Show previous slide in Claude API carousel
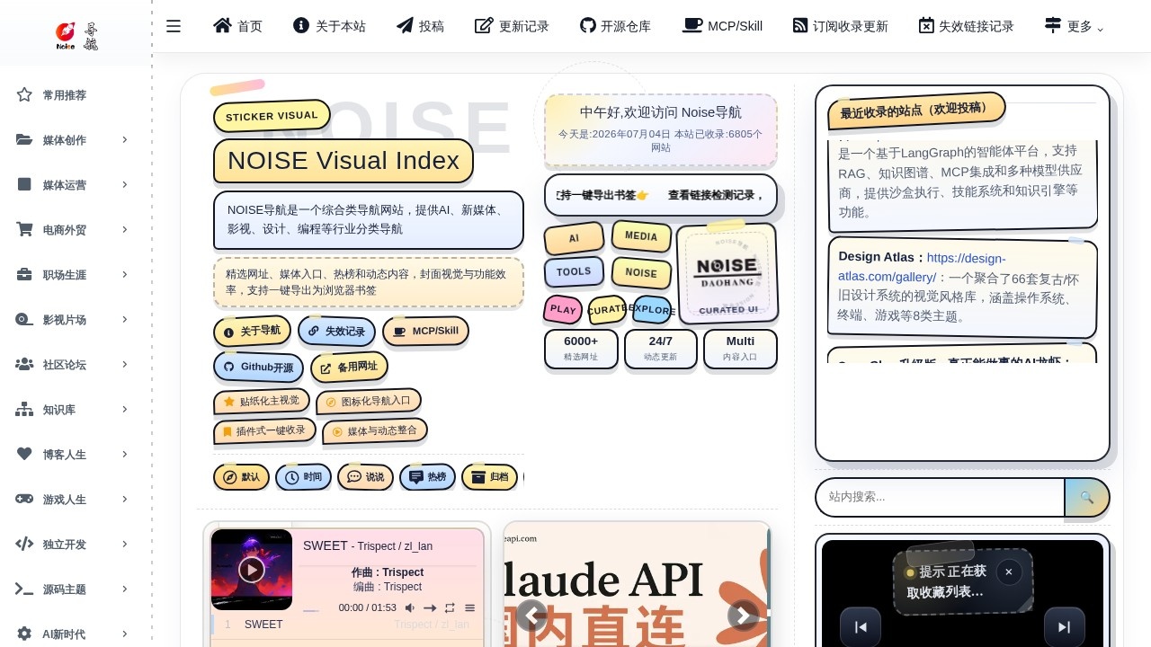The image size is (1151, 647). (x=532, y=616)
